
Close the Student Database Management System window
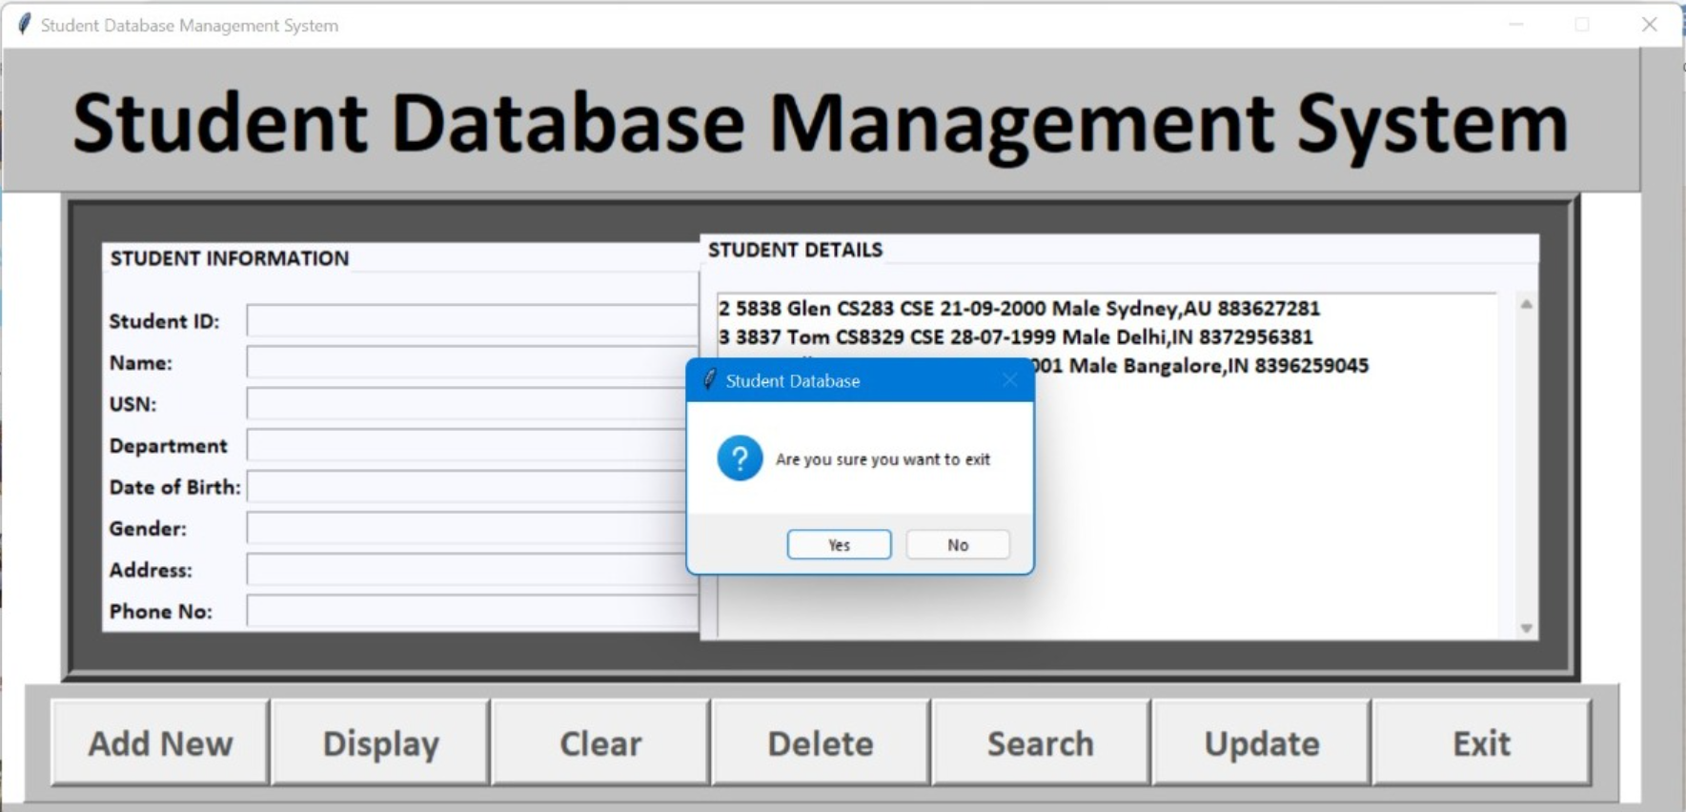click(x=1650, y=25)
